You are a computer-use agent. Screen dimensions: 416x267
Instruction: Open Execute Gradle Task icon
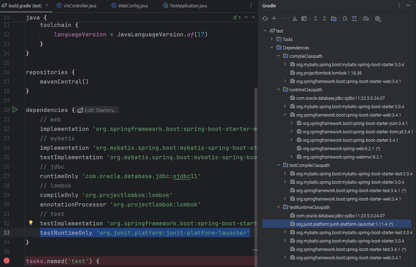tap(304, 19)
